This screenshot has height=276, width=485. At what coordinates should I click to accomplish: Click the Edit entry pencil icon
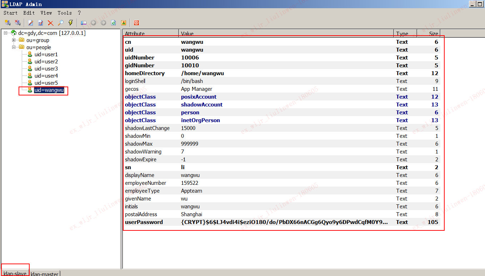click(x=31, y=23)
